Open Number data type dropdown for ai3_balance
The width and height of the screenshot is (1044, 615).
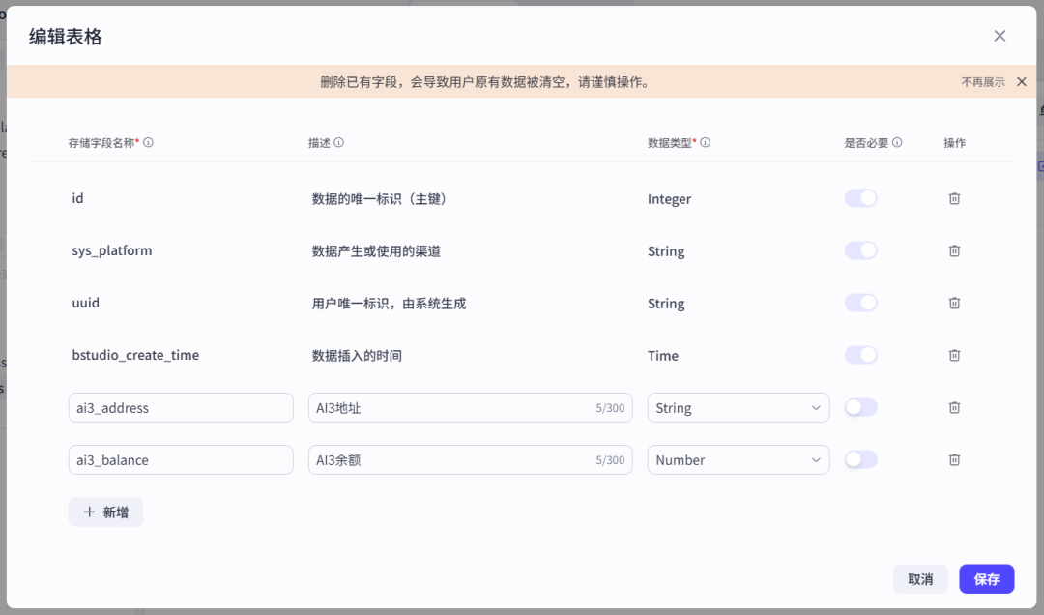pyautogui.click(x=739, y=459)
